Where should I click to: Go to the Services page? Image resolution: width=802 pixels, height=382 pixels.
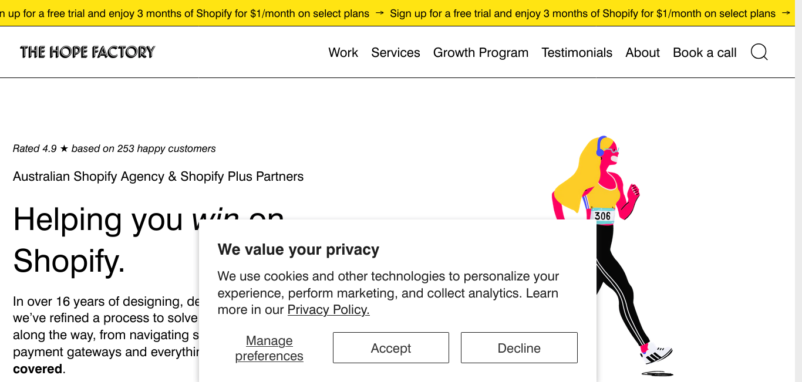click(x=396, y=52)
